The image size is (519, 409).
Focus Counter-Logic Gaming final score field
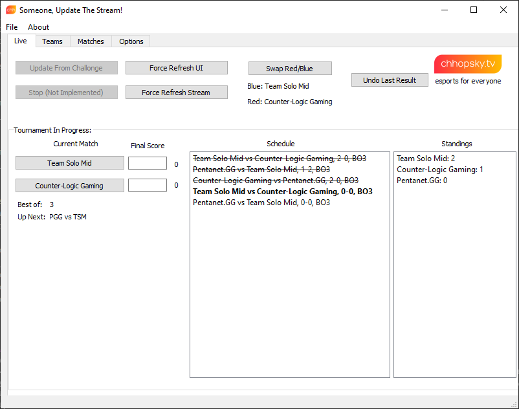coord(148,185)
